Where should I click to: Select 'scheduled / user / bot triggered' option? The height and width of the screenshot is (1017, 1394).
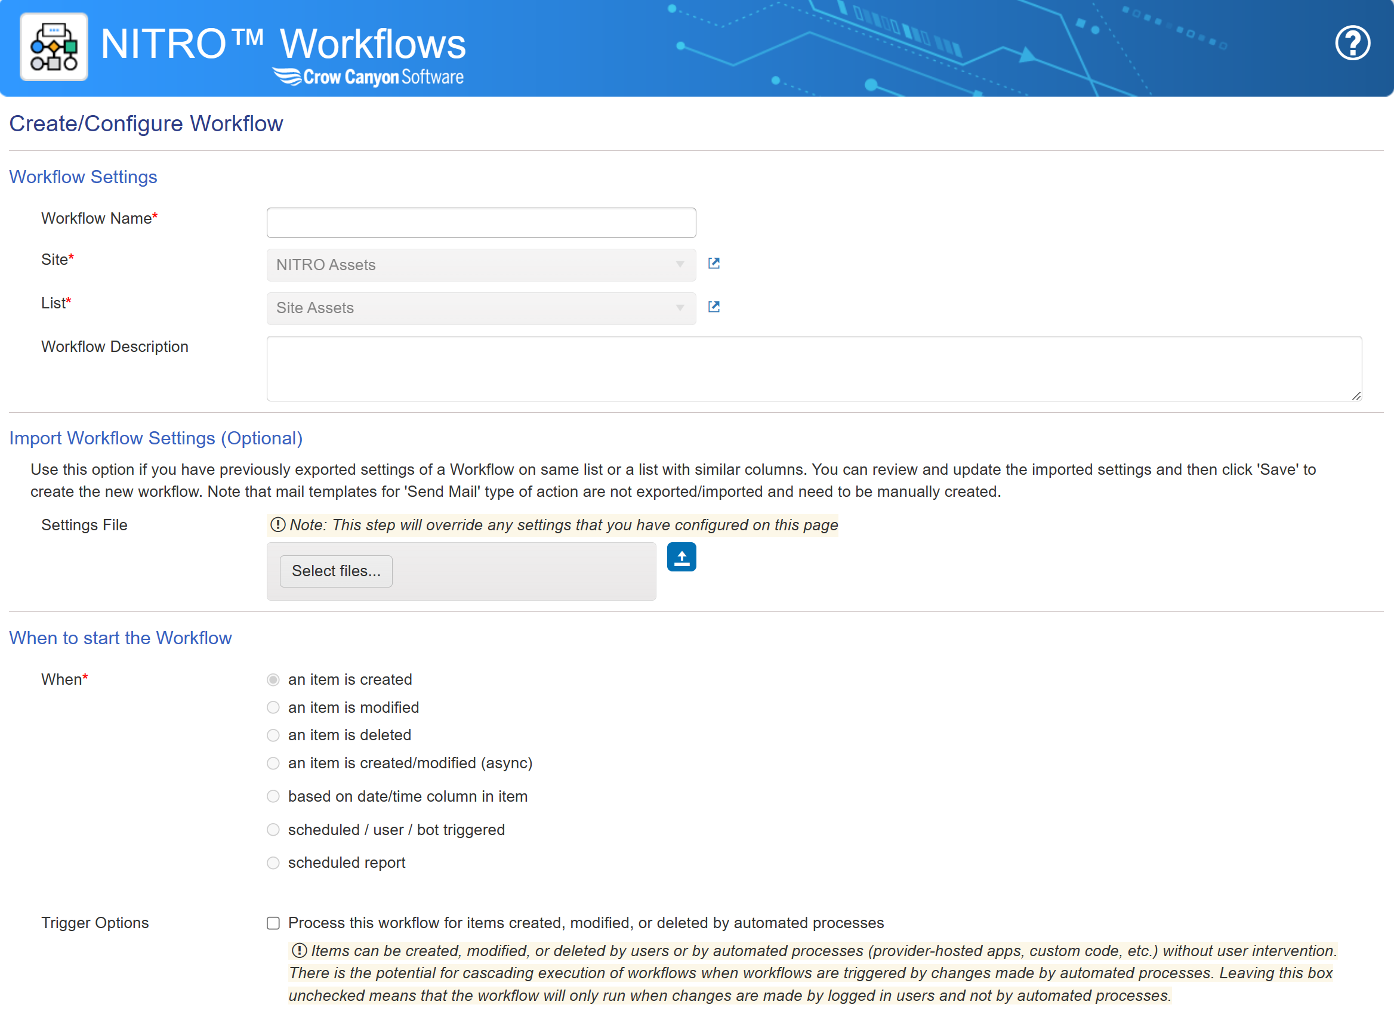[273, 830]
